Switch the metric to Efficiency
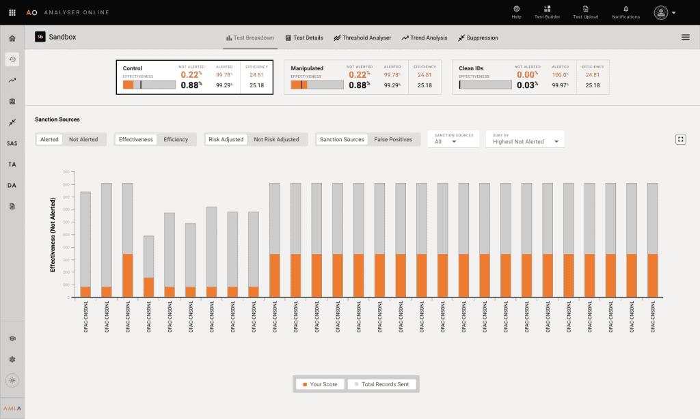700x419 pixels. [176, 139]
